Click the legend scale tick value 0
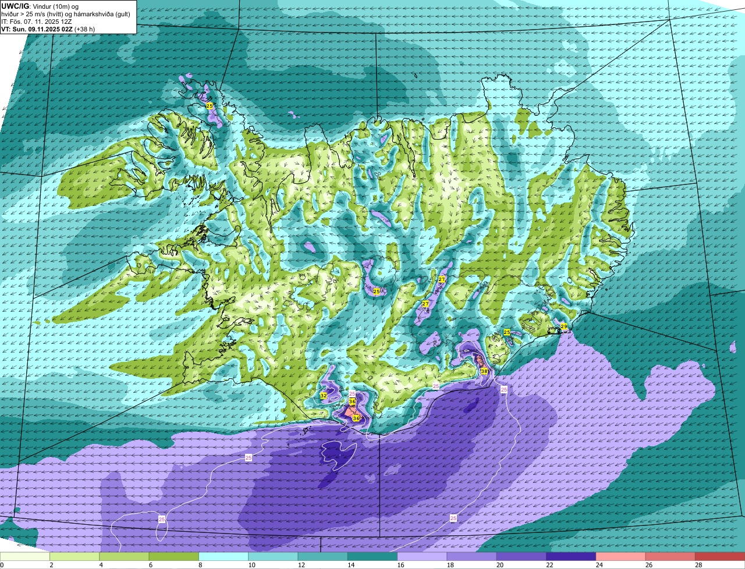This screenshot has width=745, height=569. coord(2,565)
